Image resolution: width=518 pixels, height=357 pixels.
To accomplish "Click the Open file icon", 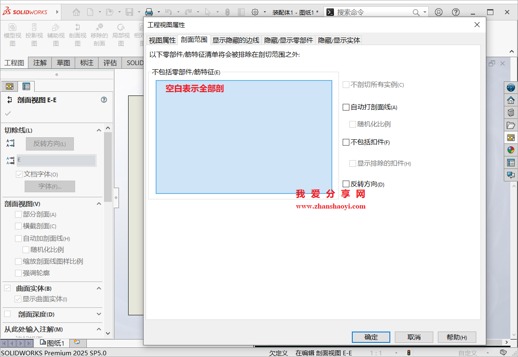I will (x=109, y=12).
